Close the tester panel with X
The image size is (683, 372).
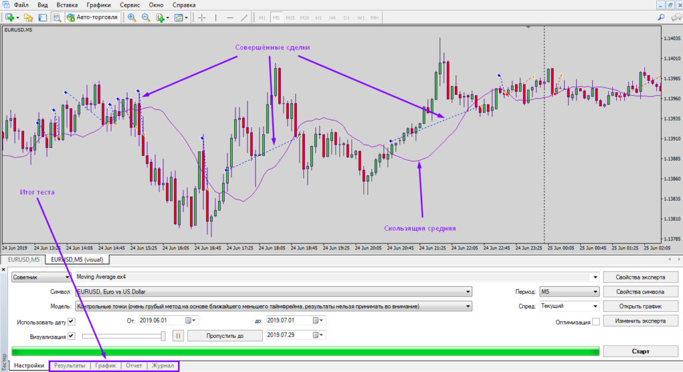(x=4, y=269)
